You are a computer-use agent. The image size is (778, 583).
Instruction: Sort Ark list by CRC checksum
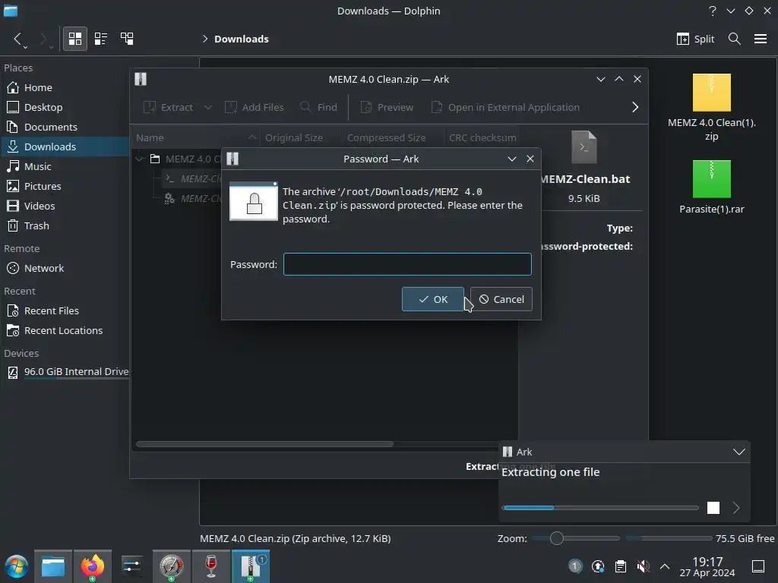pos(482,138)
